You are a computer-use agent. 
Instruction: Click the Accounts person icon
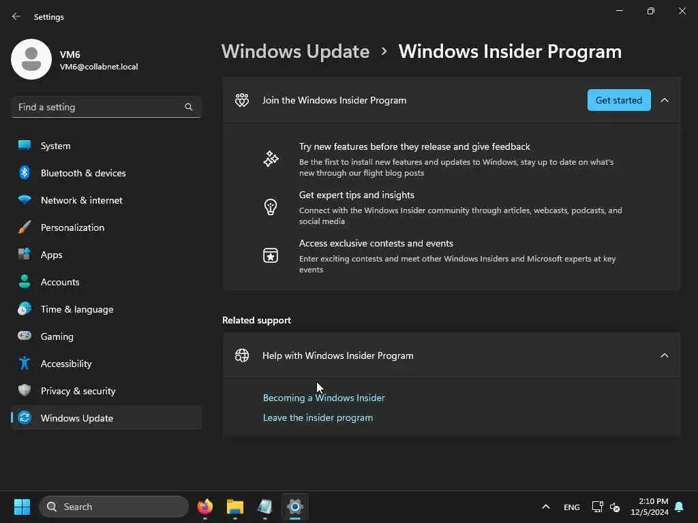tap(25, 281)
